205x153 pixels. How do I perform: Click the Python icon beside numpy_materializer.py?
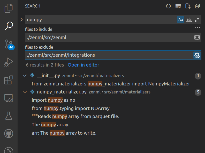(x=32, y=92)
